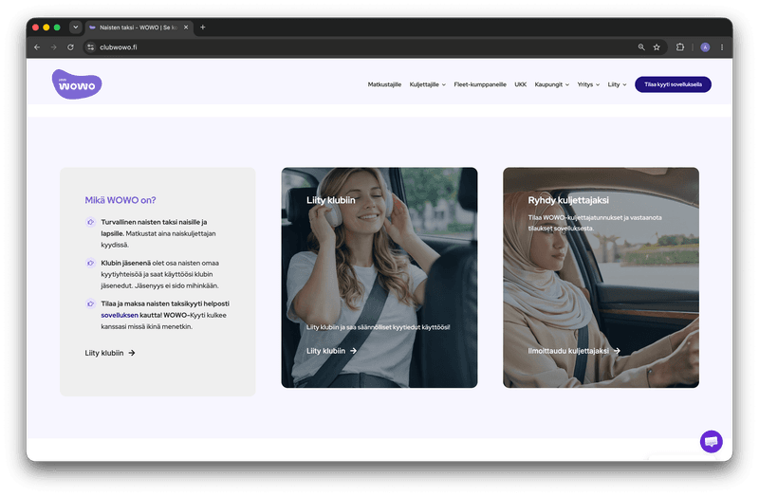The image size is (759, 496).
Task: Expand the Yritys dropdown menu
Action: pos(588,84)
